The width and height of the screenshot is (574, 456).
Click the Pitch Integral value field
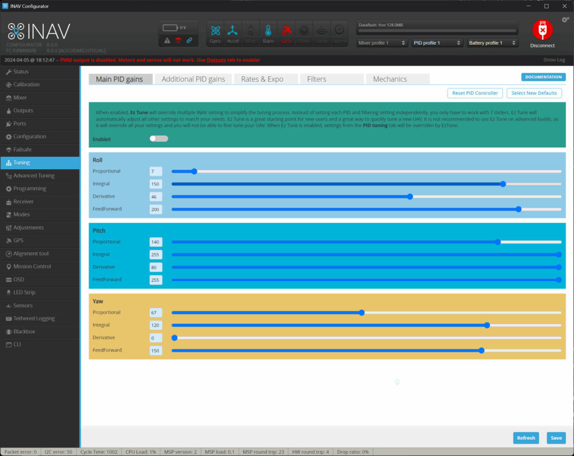click(x=156, y=255)
